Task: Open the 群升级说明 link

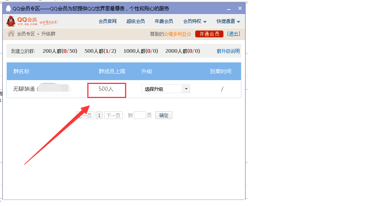Action: 228,51
